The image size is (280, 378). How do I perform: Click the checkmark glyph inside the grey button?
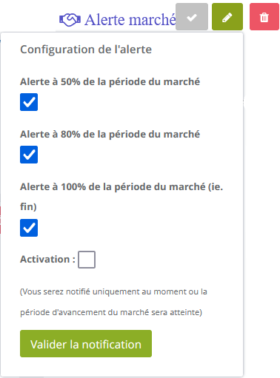(x=192, y=18)
